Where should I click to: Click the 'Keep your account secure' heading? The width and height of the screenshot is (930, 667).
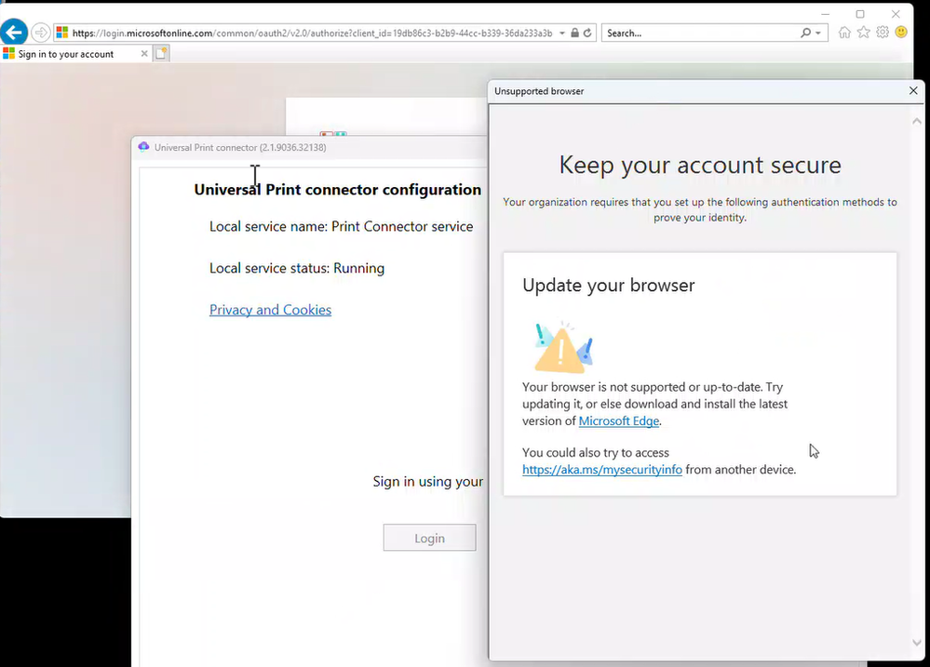700,165
